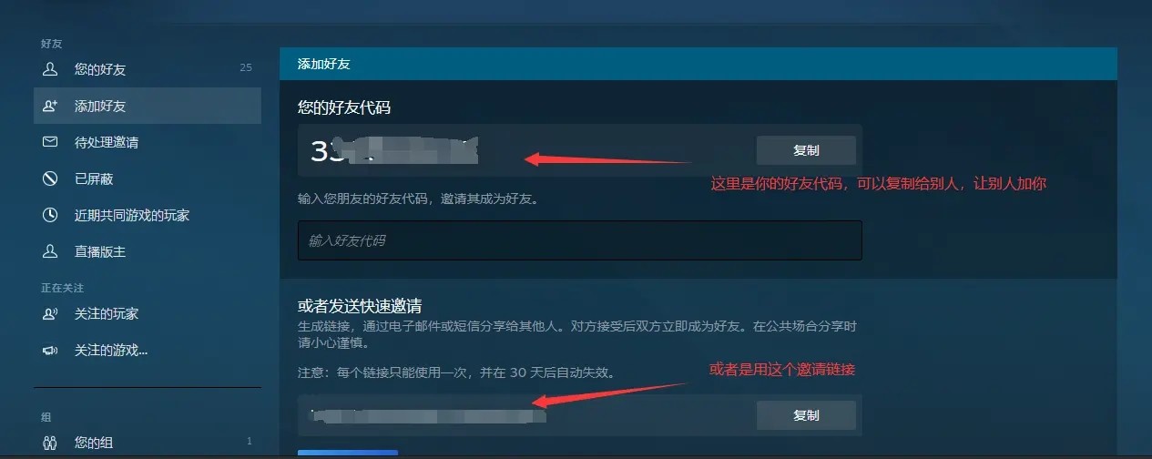The width and height of the screenshot is (1152, 459).
Task: Click the clock icon beside 近期共同游戏的玩家
Action: (50, 215)
